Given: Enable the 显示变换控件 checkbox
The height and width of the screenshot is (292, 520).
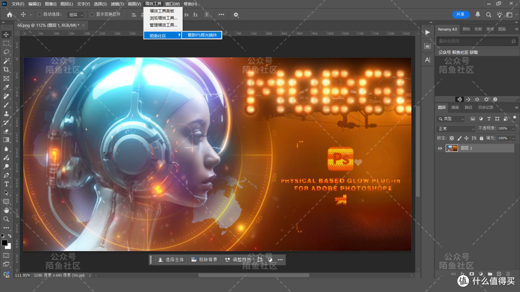Looking at the screenshot, I should point(92,14).
